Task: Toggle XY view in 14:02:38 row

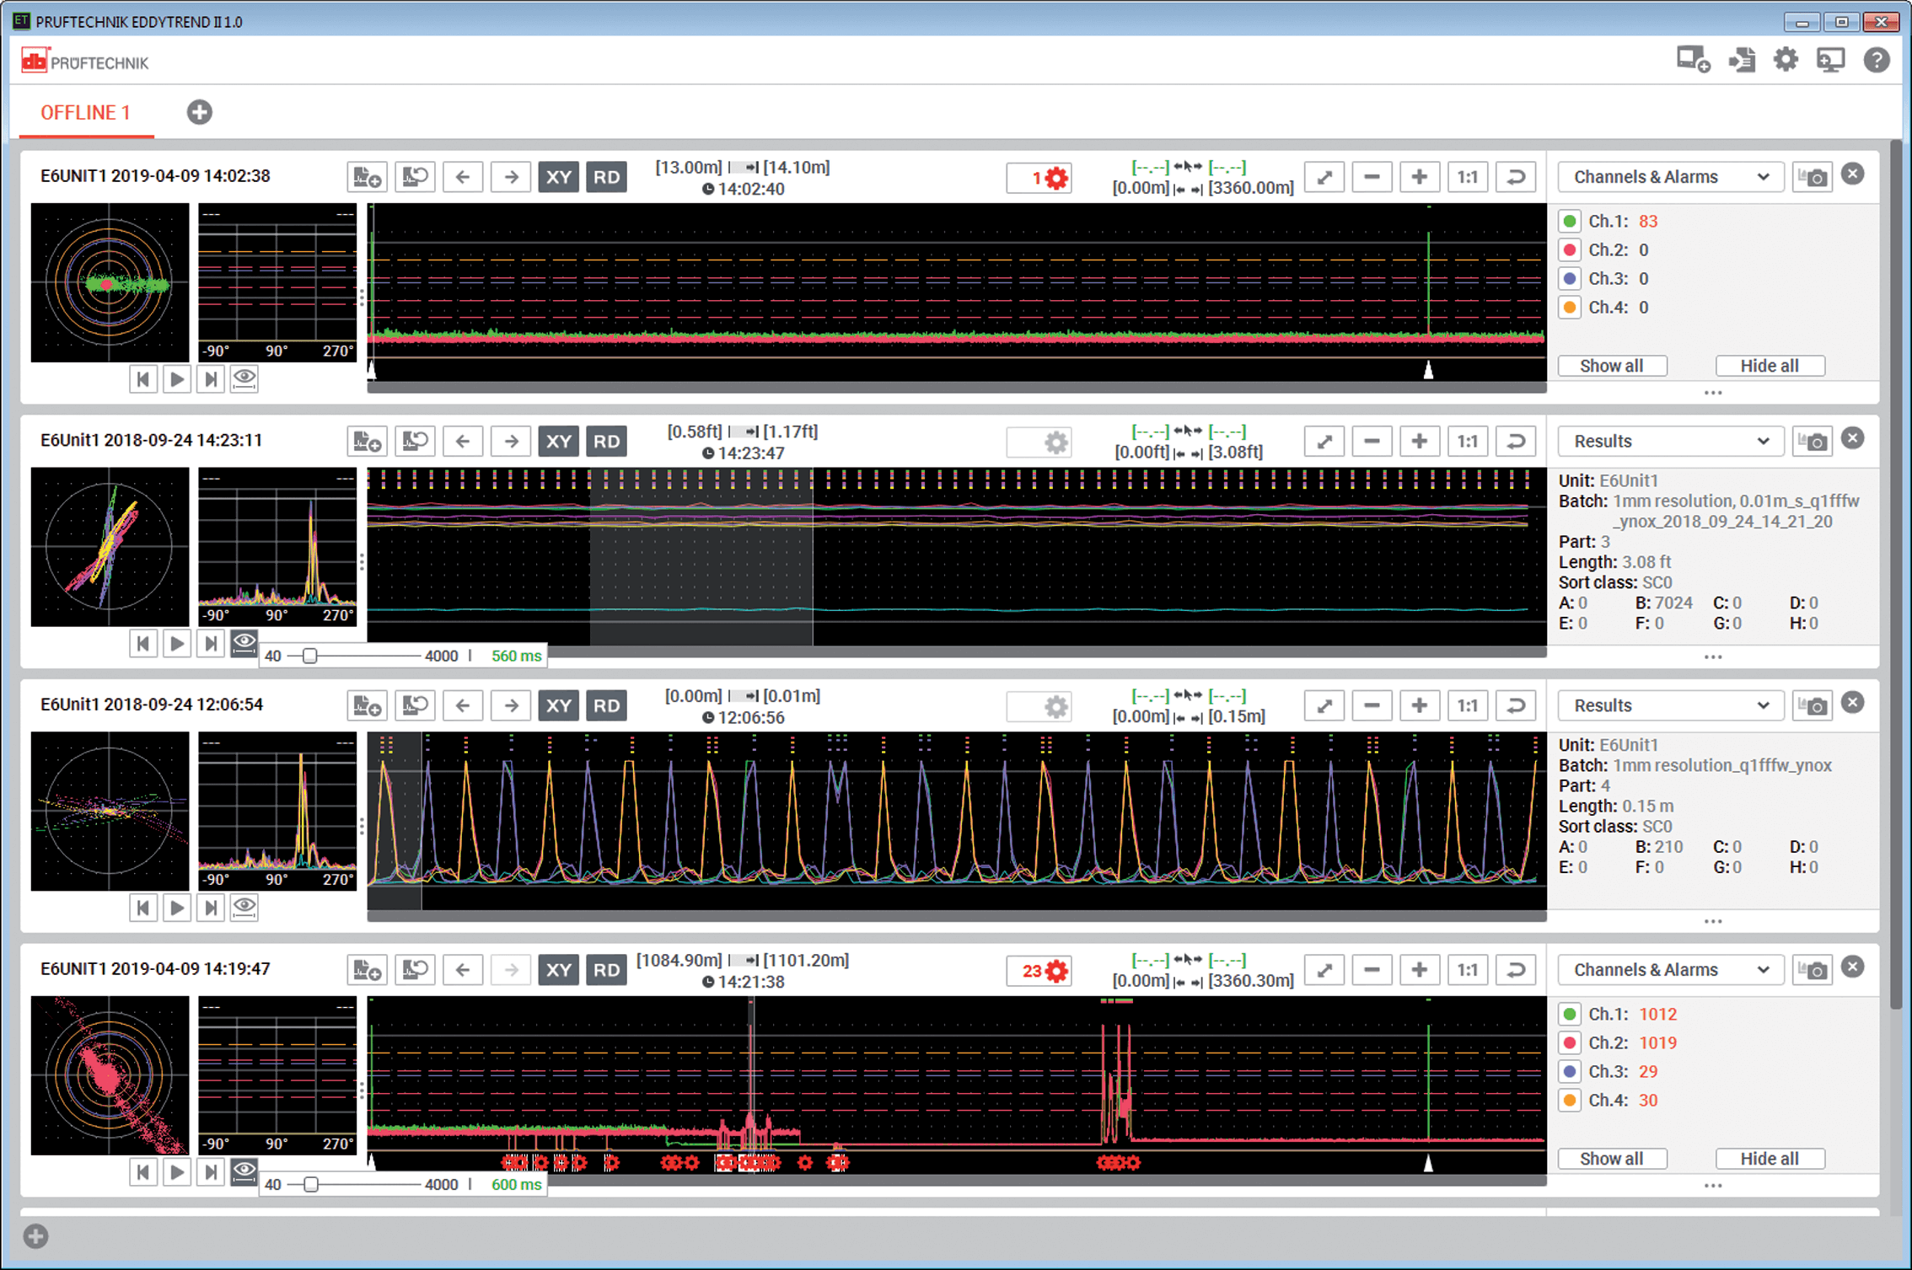Action: (x=558, y=177)
